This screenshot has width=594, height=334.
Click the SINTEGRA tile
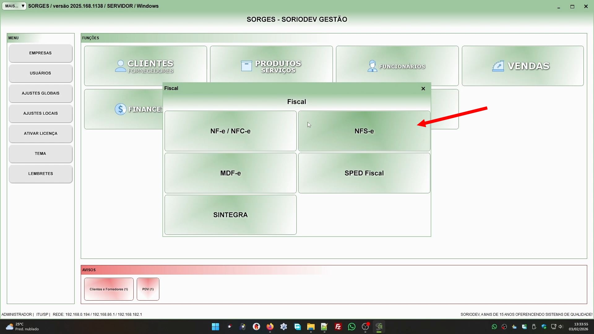(230, 215)
